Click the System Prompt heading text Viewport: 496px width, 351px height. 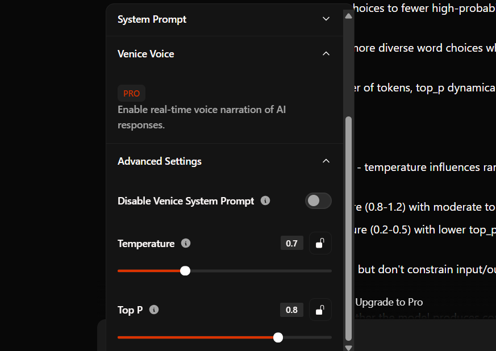pos(152,19)
